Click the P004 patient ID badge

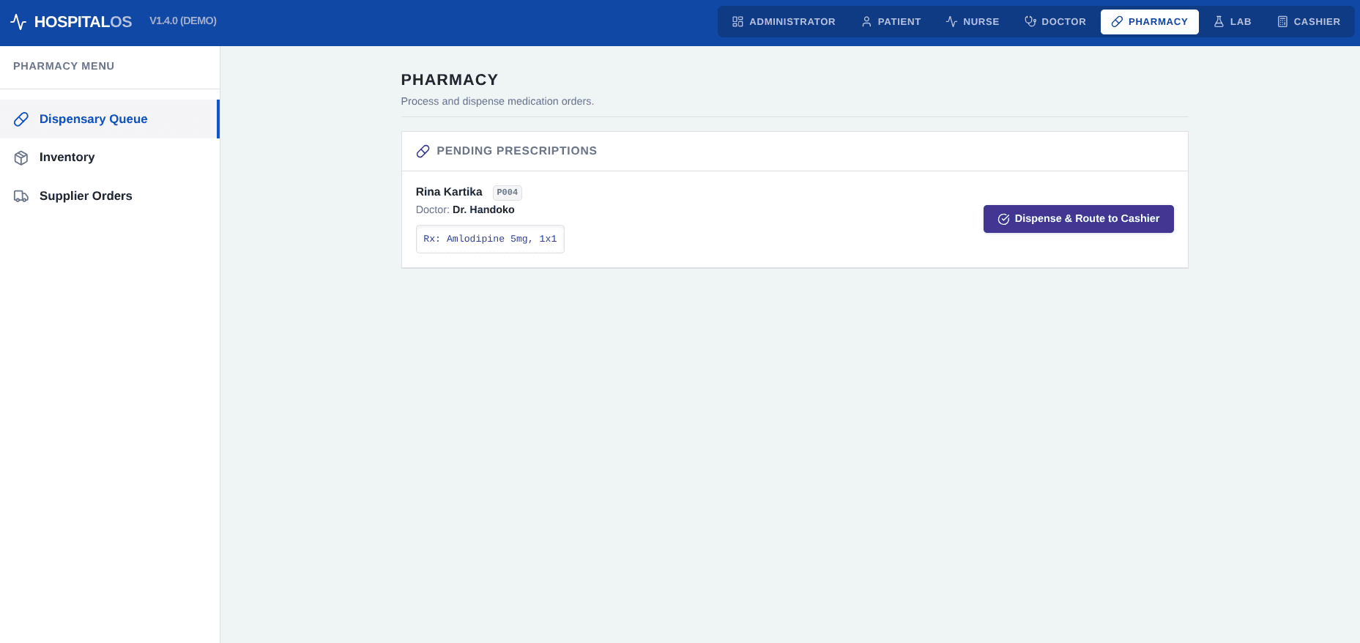(507, 193)
